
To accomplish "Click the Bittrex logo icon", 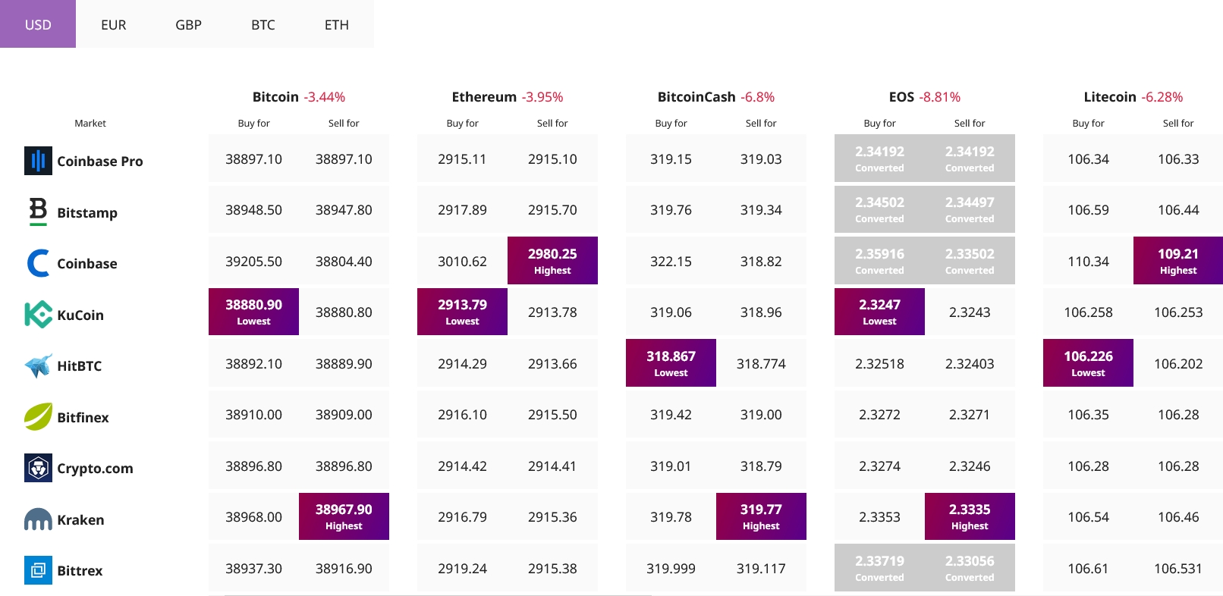I will (38, 570).
